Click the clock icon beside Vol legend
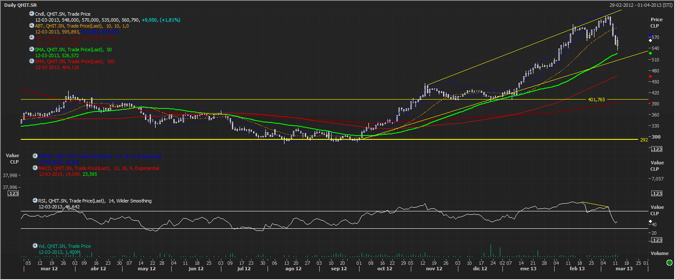Image resolution: width=675 pixels, height=280 pixels. pyautogui.click(x=35, y=246)
